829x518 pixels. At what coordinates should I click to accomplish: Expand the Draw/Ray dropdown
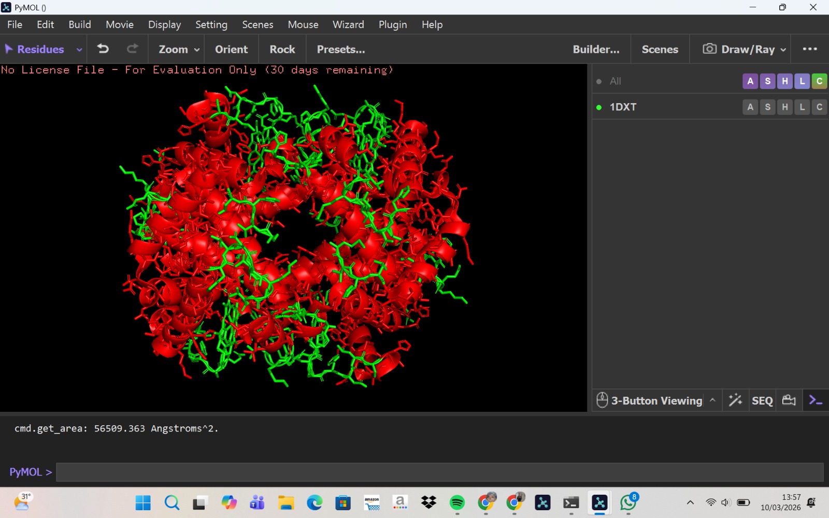pos(783,50)
